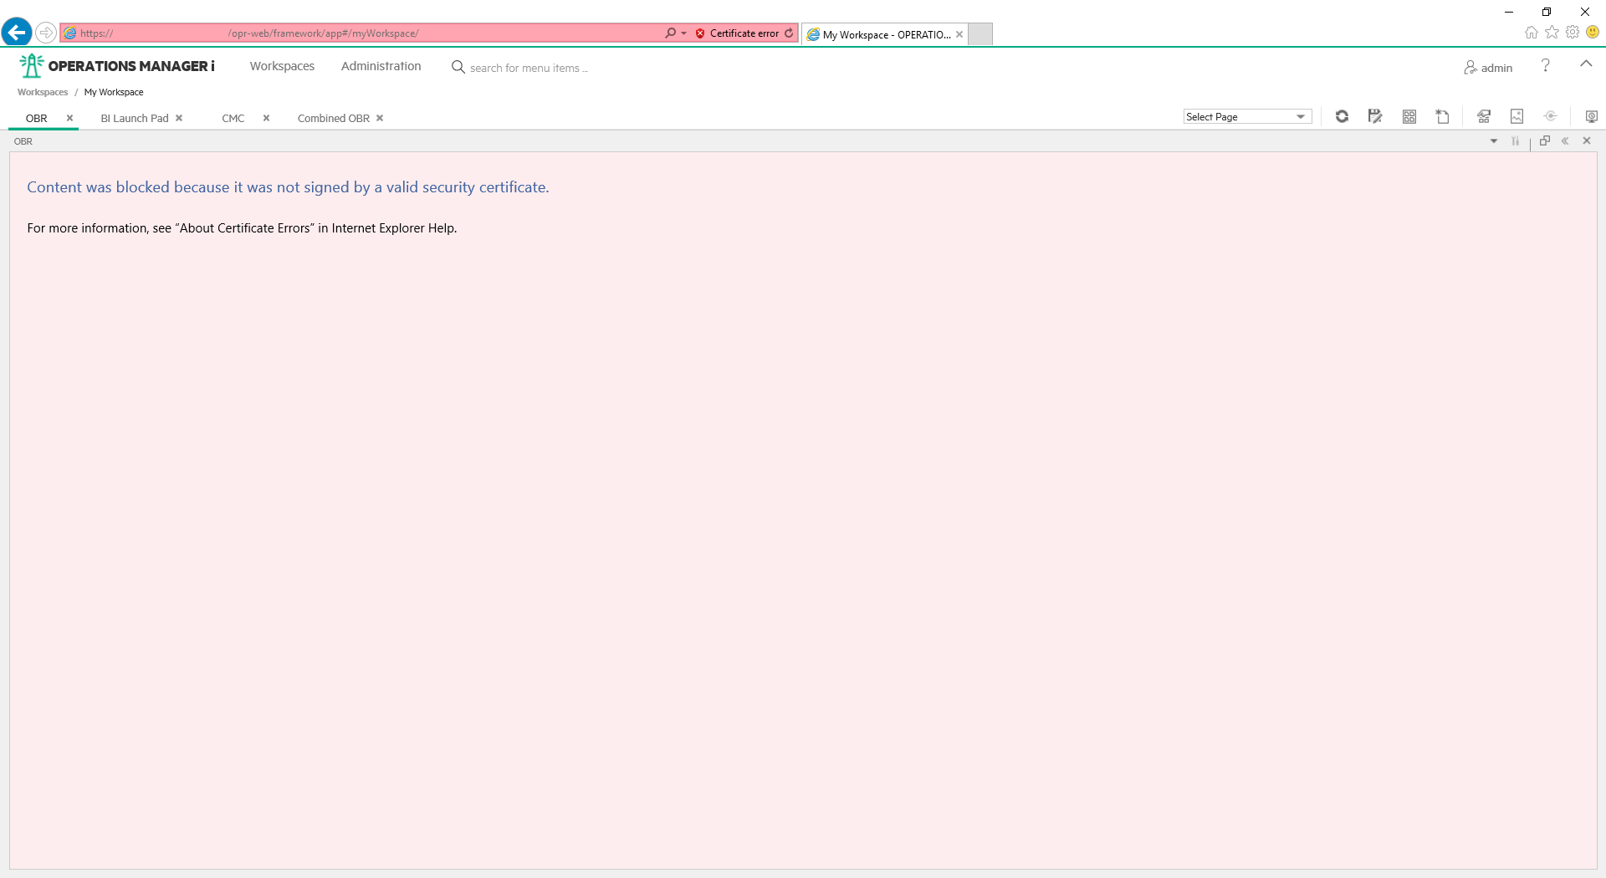The image size is (1606, 878).
Task: Switch to the CMC tab
Action: [233, 118]
